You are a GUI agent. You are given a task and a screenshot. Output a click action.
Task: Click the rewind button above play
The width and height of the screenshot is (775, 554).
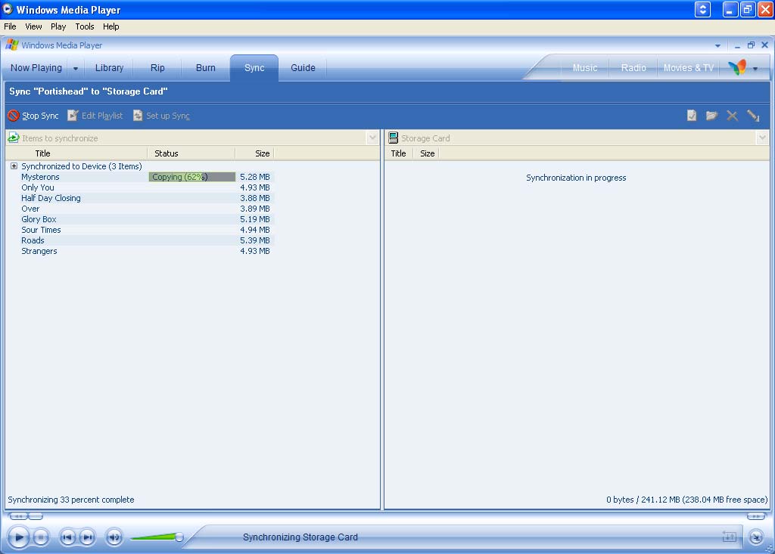click(18, 516)
